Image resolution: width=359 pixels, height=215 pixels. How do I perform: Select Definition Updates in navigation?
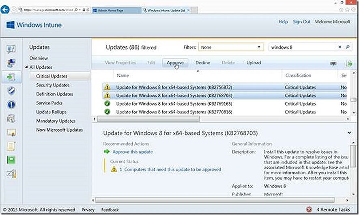[54, 94]
